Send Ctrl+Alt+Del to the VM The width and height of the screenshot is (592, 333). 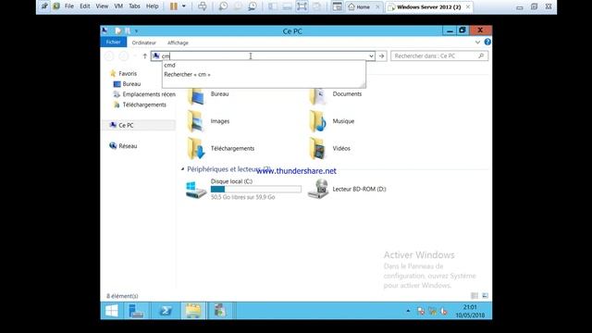pos(203,6)
